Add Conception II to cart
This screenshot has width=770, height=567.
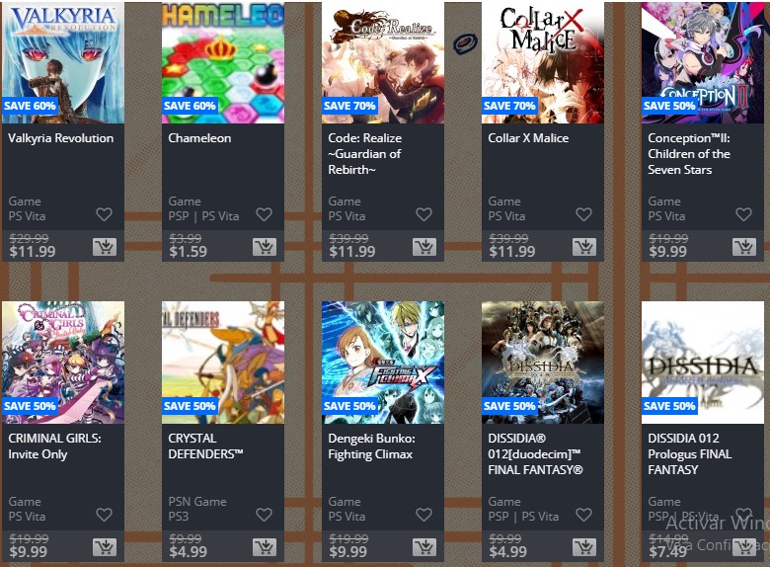(x=744, y=247)
